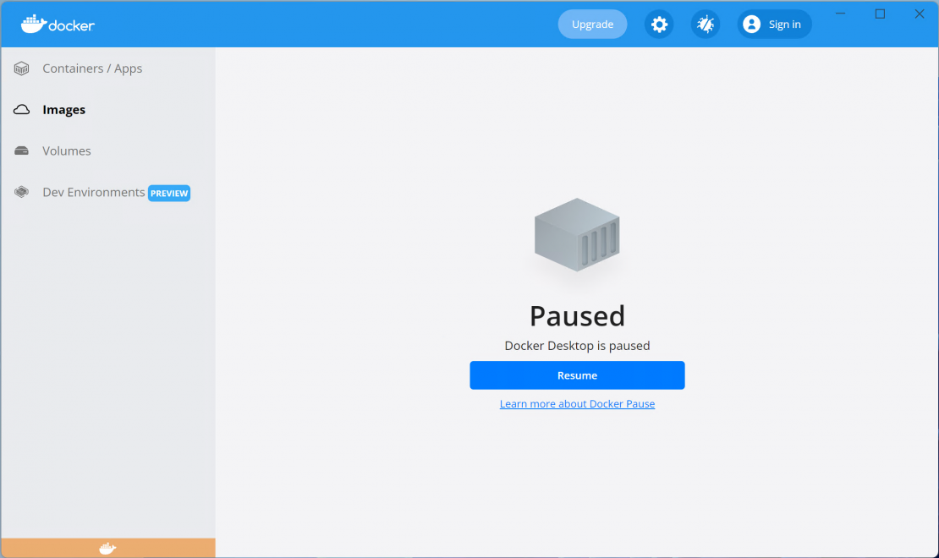Click the Upgrade button
This screenshot has width=939, height=558.
tap(592, 25)
